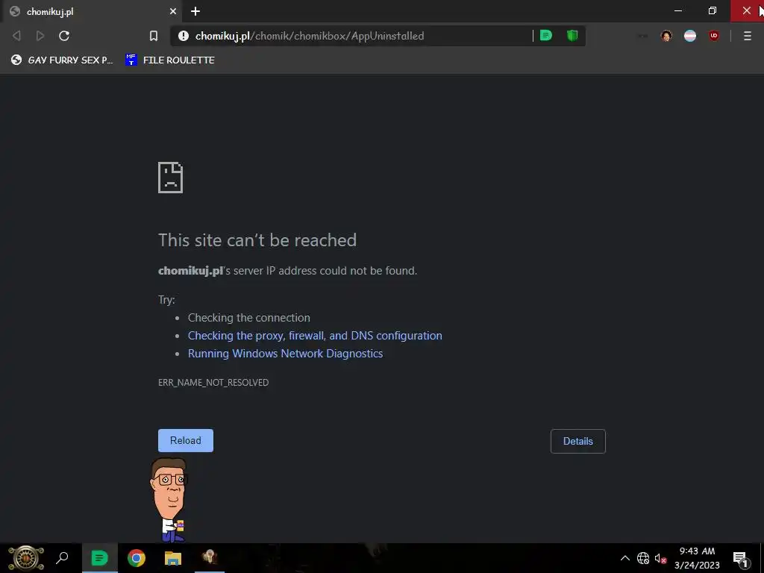Reload the page with the toolbar refresh icon

pyautogui.click(x=64, y=36)
